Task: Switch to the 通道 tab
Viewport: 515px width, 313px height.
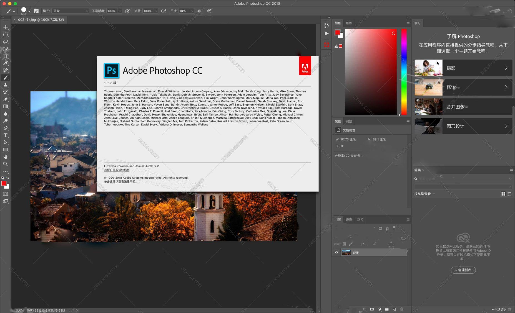Action: 349,219
